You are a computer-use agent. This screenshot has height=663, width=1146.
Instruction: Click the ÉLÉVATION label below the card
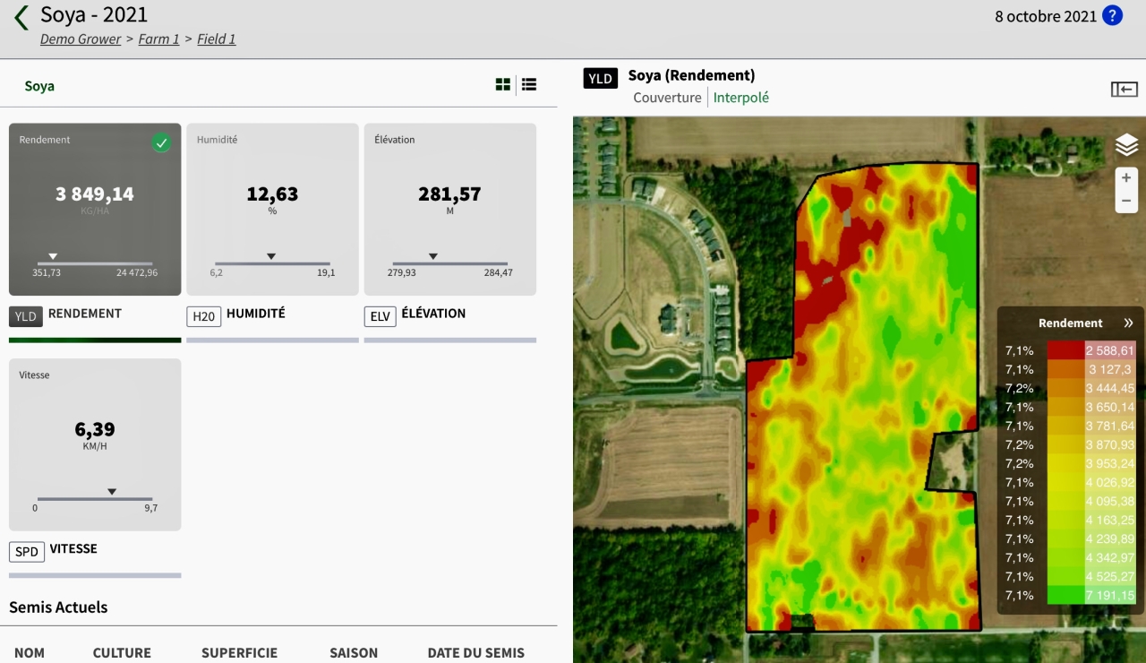(x=433, y=314)
